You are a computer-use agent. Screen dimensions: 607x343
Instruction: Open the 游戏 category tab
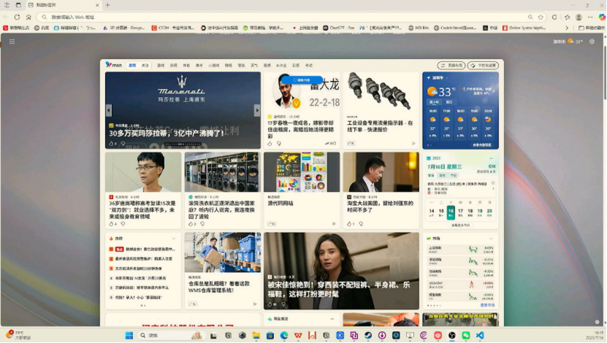pos(161,66)
